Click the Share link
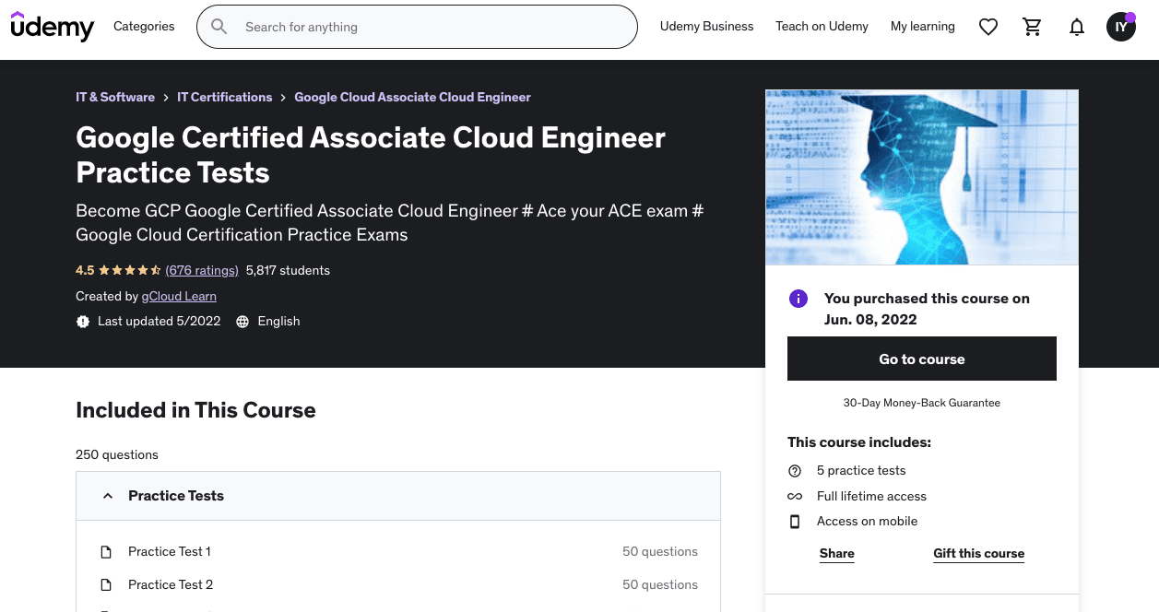The width and height of the screenshot is (1159, 612). point(837,554)
